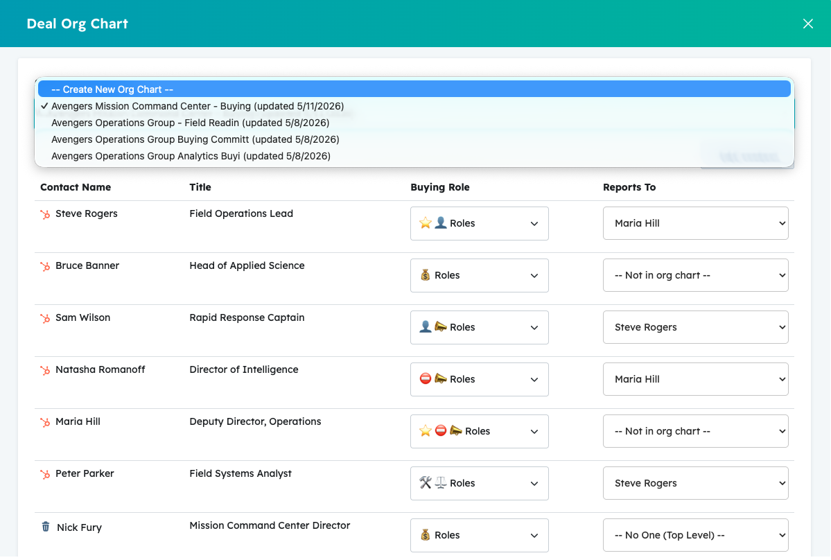Open Maria Hill's Buying Role dropdown
The height and width of the screenshot is (560, 831).
pyautogui.click(x=479, y=430)
